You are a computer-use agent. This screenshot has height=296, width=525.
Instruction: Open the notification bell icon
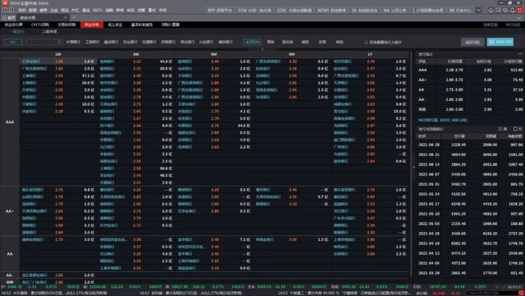(512, 10)
